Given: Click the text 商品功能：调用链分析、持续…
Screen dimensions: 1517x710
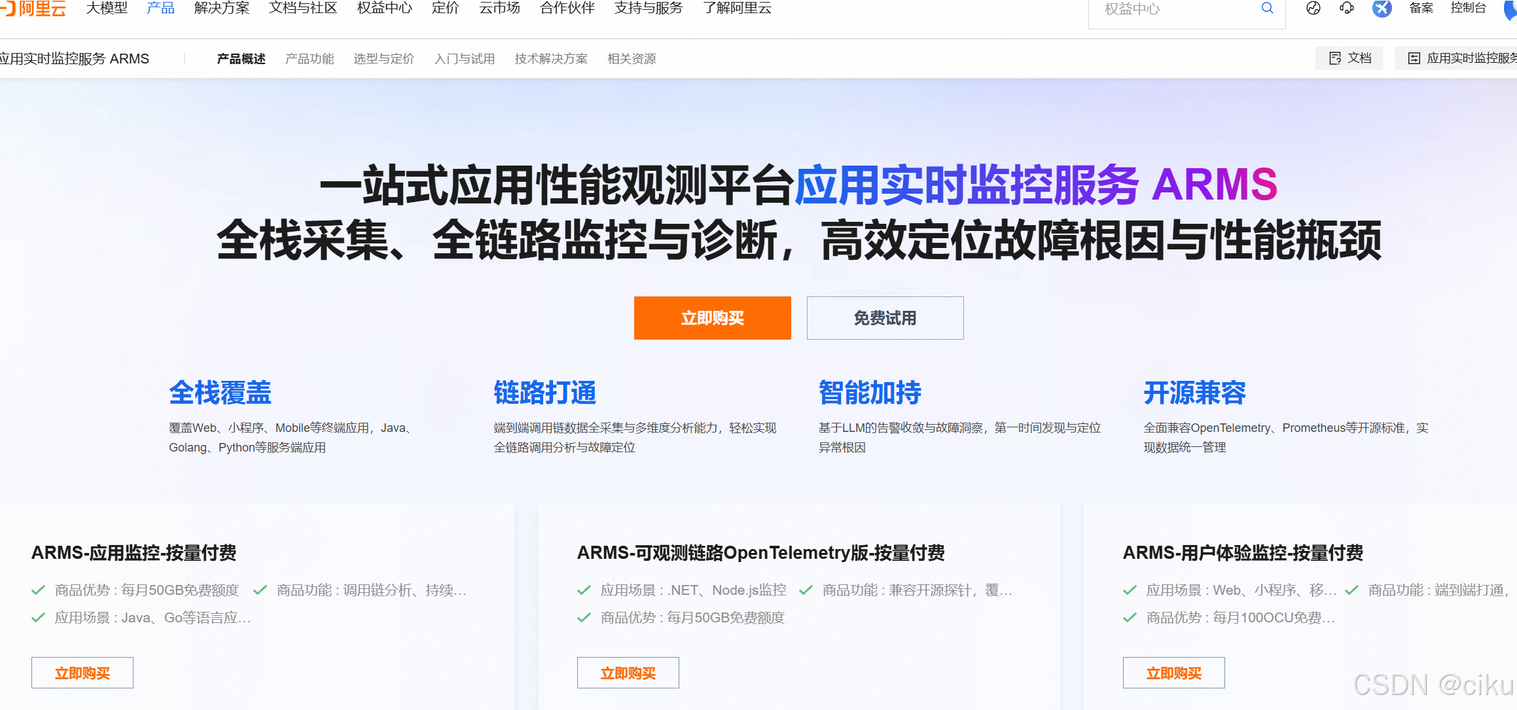Looking at the screenshot, I should pyautogui.click(x=371, y=590).
